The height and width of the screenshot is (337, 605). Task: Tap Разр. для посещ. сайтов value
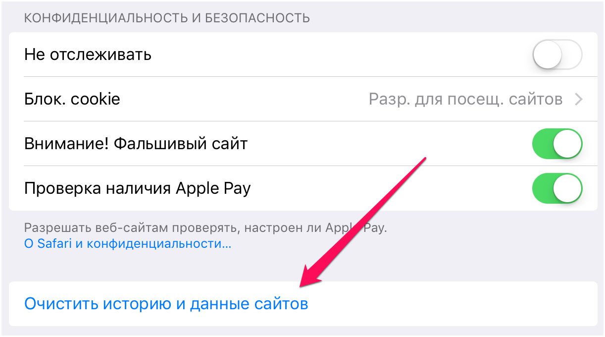pos(465,99)
